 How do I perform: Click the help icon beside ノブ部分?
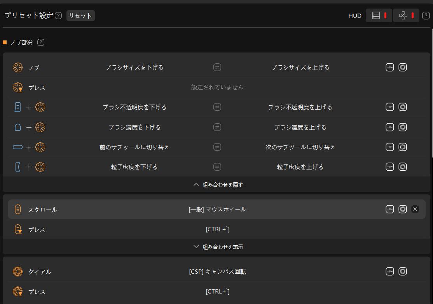tap(41, 42)
